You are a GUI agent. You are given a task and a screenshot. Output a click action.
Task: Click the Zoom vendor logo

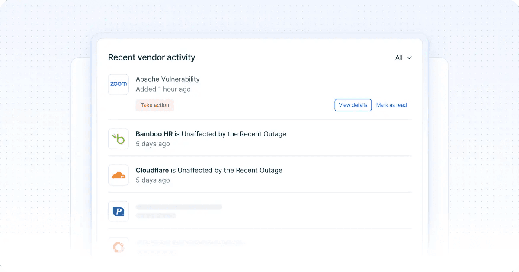(118, 84)
